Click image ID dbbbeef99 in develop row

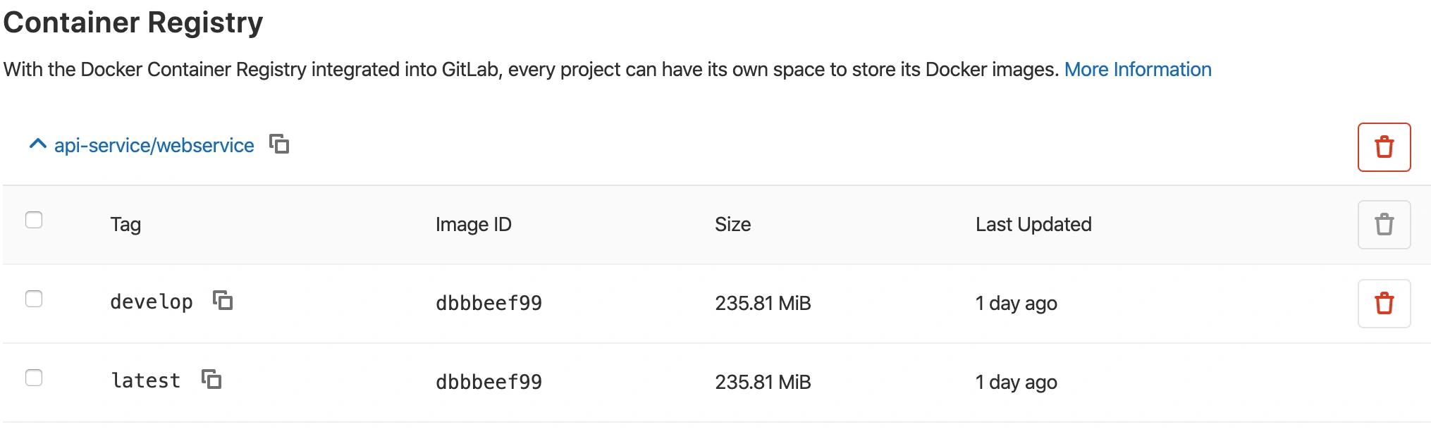(x=489, y=303)
